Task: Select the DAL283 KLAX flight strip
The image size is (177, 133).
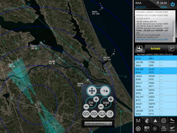Action: [x=155, y=70]
